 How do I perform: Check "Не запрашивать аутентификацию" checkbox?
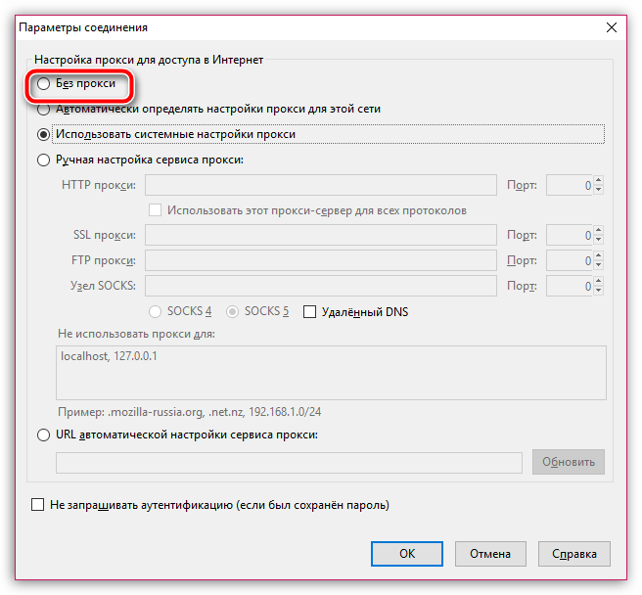tap(37, 505)
